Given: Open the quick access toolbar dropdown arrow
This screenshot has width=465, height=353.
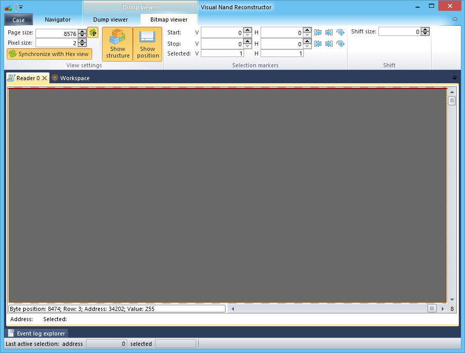Looking at the screenshot, I should tap(21, 7).
